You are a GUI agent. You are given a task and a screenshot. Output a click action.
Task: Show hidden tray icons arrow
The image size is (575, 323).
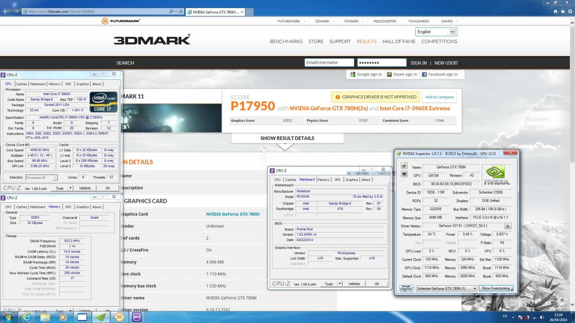pos(513,317)
